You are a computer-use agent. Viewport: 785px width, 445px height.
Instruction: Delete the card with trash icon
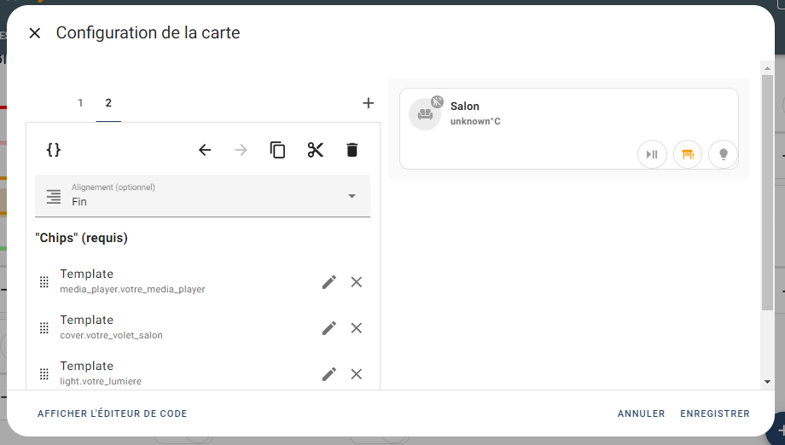coord(352,149)
